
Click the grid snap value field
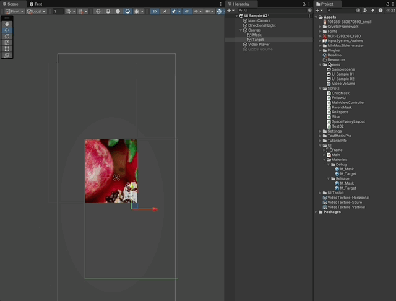[x=58, y=11]
